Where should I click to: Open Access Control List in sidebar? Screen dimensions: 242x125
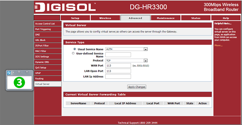[48, 24]
